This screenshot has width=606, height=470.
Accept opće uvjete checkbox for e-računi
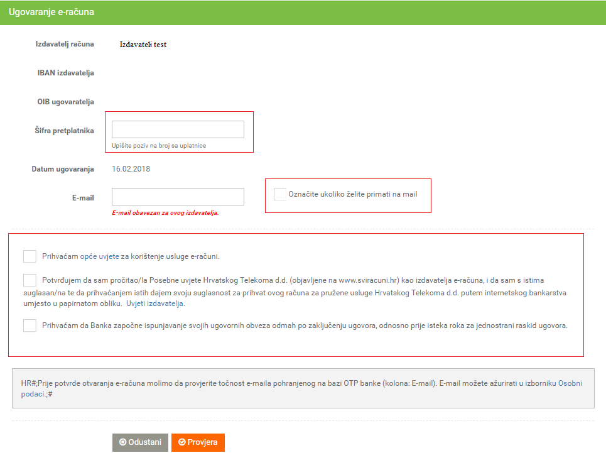(x=30, y=256)
